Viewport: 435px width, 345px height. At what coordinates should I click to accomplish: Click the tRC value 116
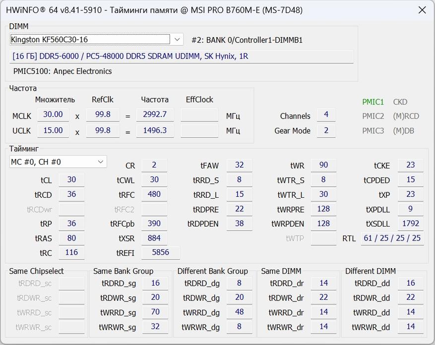[x=71, y=252]
